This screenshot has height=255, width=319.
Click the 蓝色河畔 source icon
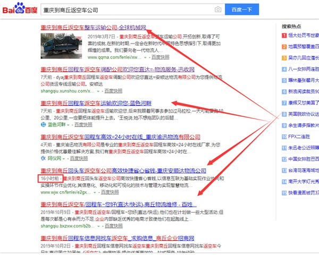[x=44, y=125]
